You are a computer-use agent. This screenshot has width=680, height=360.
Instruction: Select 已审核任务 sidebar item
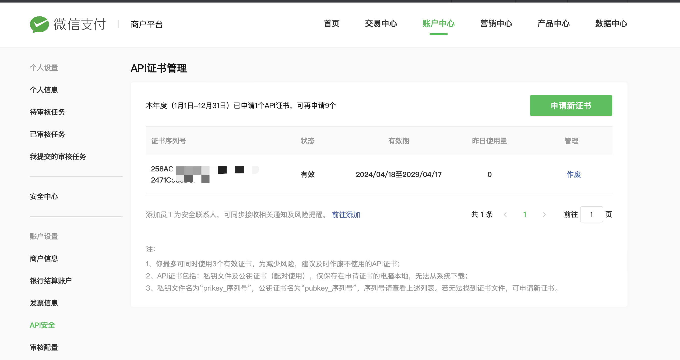point(47,134)
